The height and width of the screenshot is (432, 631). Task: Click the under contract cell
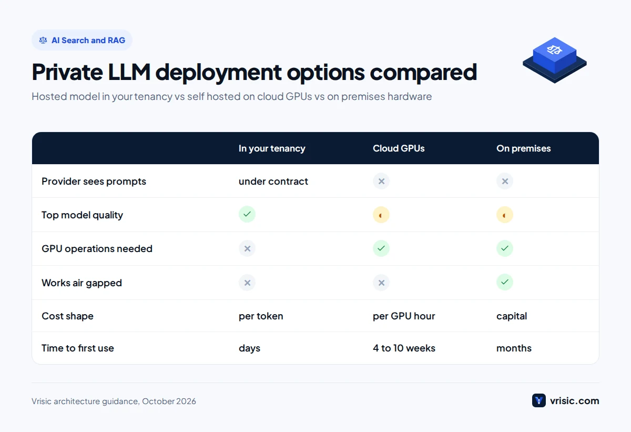(273, 181)
